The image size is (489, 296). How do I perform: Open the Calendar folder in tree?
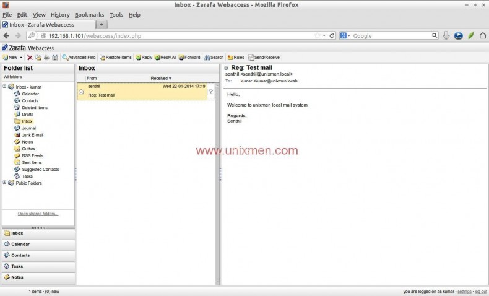(x=30, y=94)
